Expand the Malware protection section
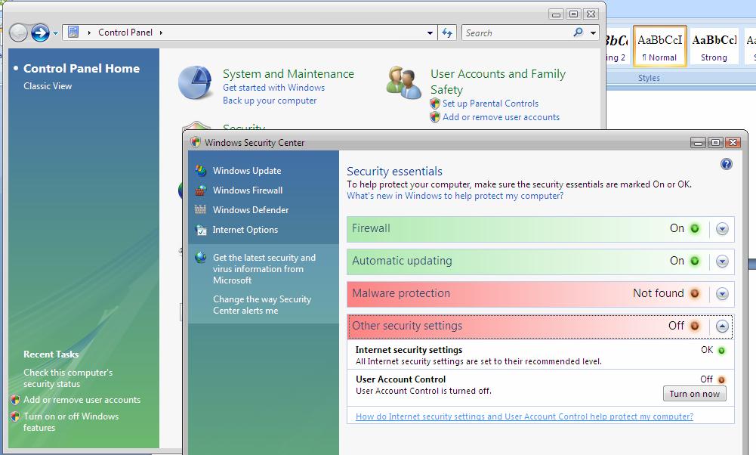Screen dimensions: 756x455 722,293
